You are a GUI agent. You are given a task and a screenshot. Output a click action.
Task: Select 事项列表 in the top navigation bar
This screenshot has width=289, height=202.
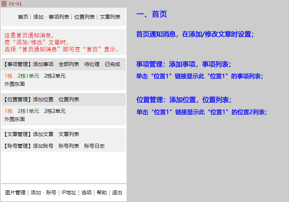[59, 17]
